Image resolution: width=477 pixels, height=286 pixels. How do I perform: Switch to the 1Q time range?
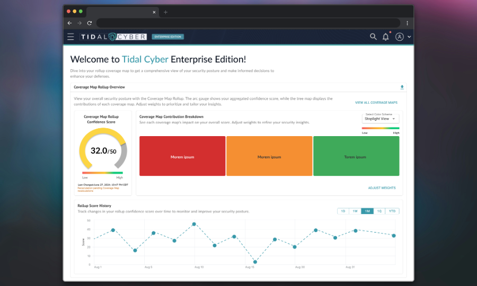click(379, 211)
